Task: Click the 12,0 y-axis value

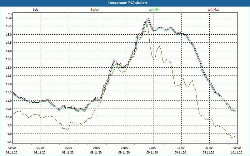Action: [x=9, y=84]
